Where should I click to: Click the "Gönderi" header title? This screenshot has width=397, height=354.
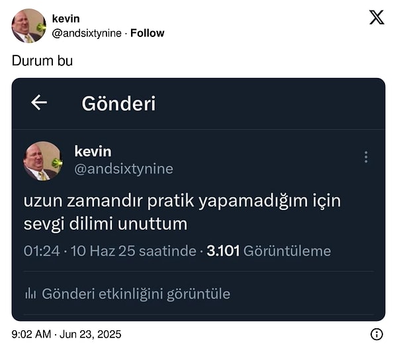pyautogui.click(x=118, y=103)
